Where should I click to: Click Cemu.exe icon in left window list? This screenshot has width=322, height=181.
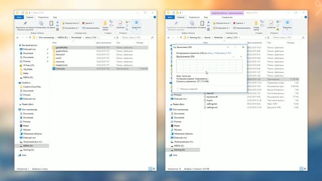54,68
